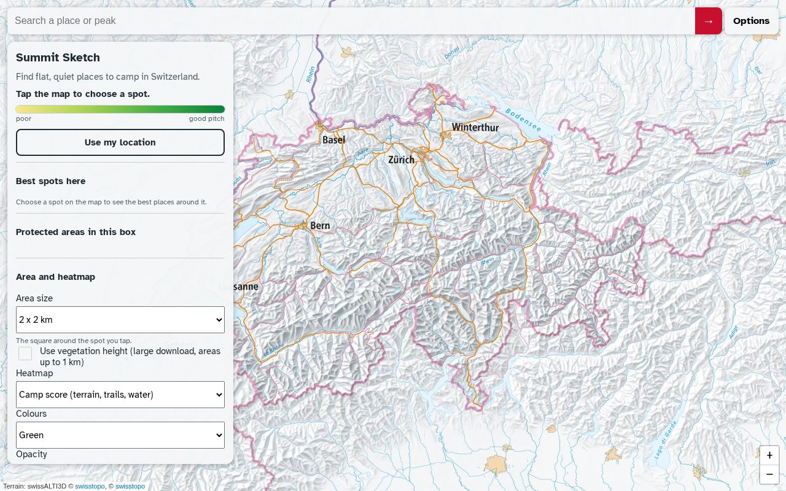Click the Winterthur label on the map
This screenshot has height=491, width=786.
pos(475,128)
